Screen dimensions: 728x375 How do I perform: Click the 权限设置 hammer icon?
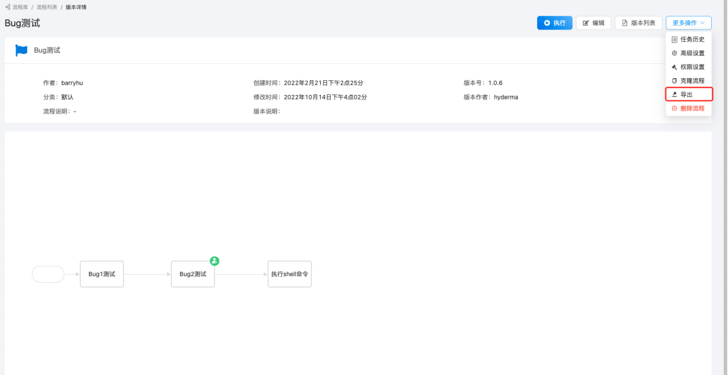674,67
